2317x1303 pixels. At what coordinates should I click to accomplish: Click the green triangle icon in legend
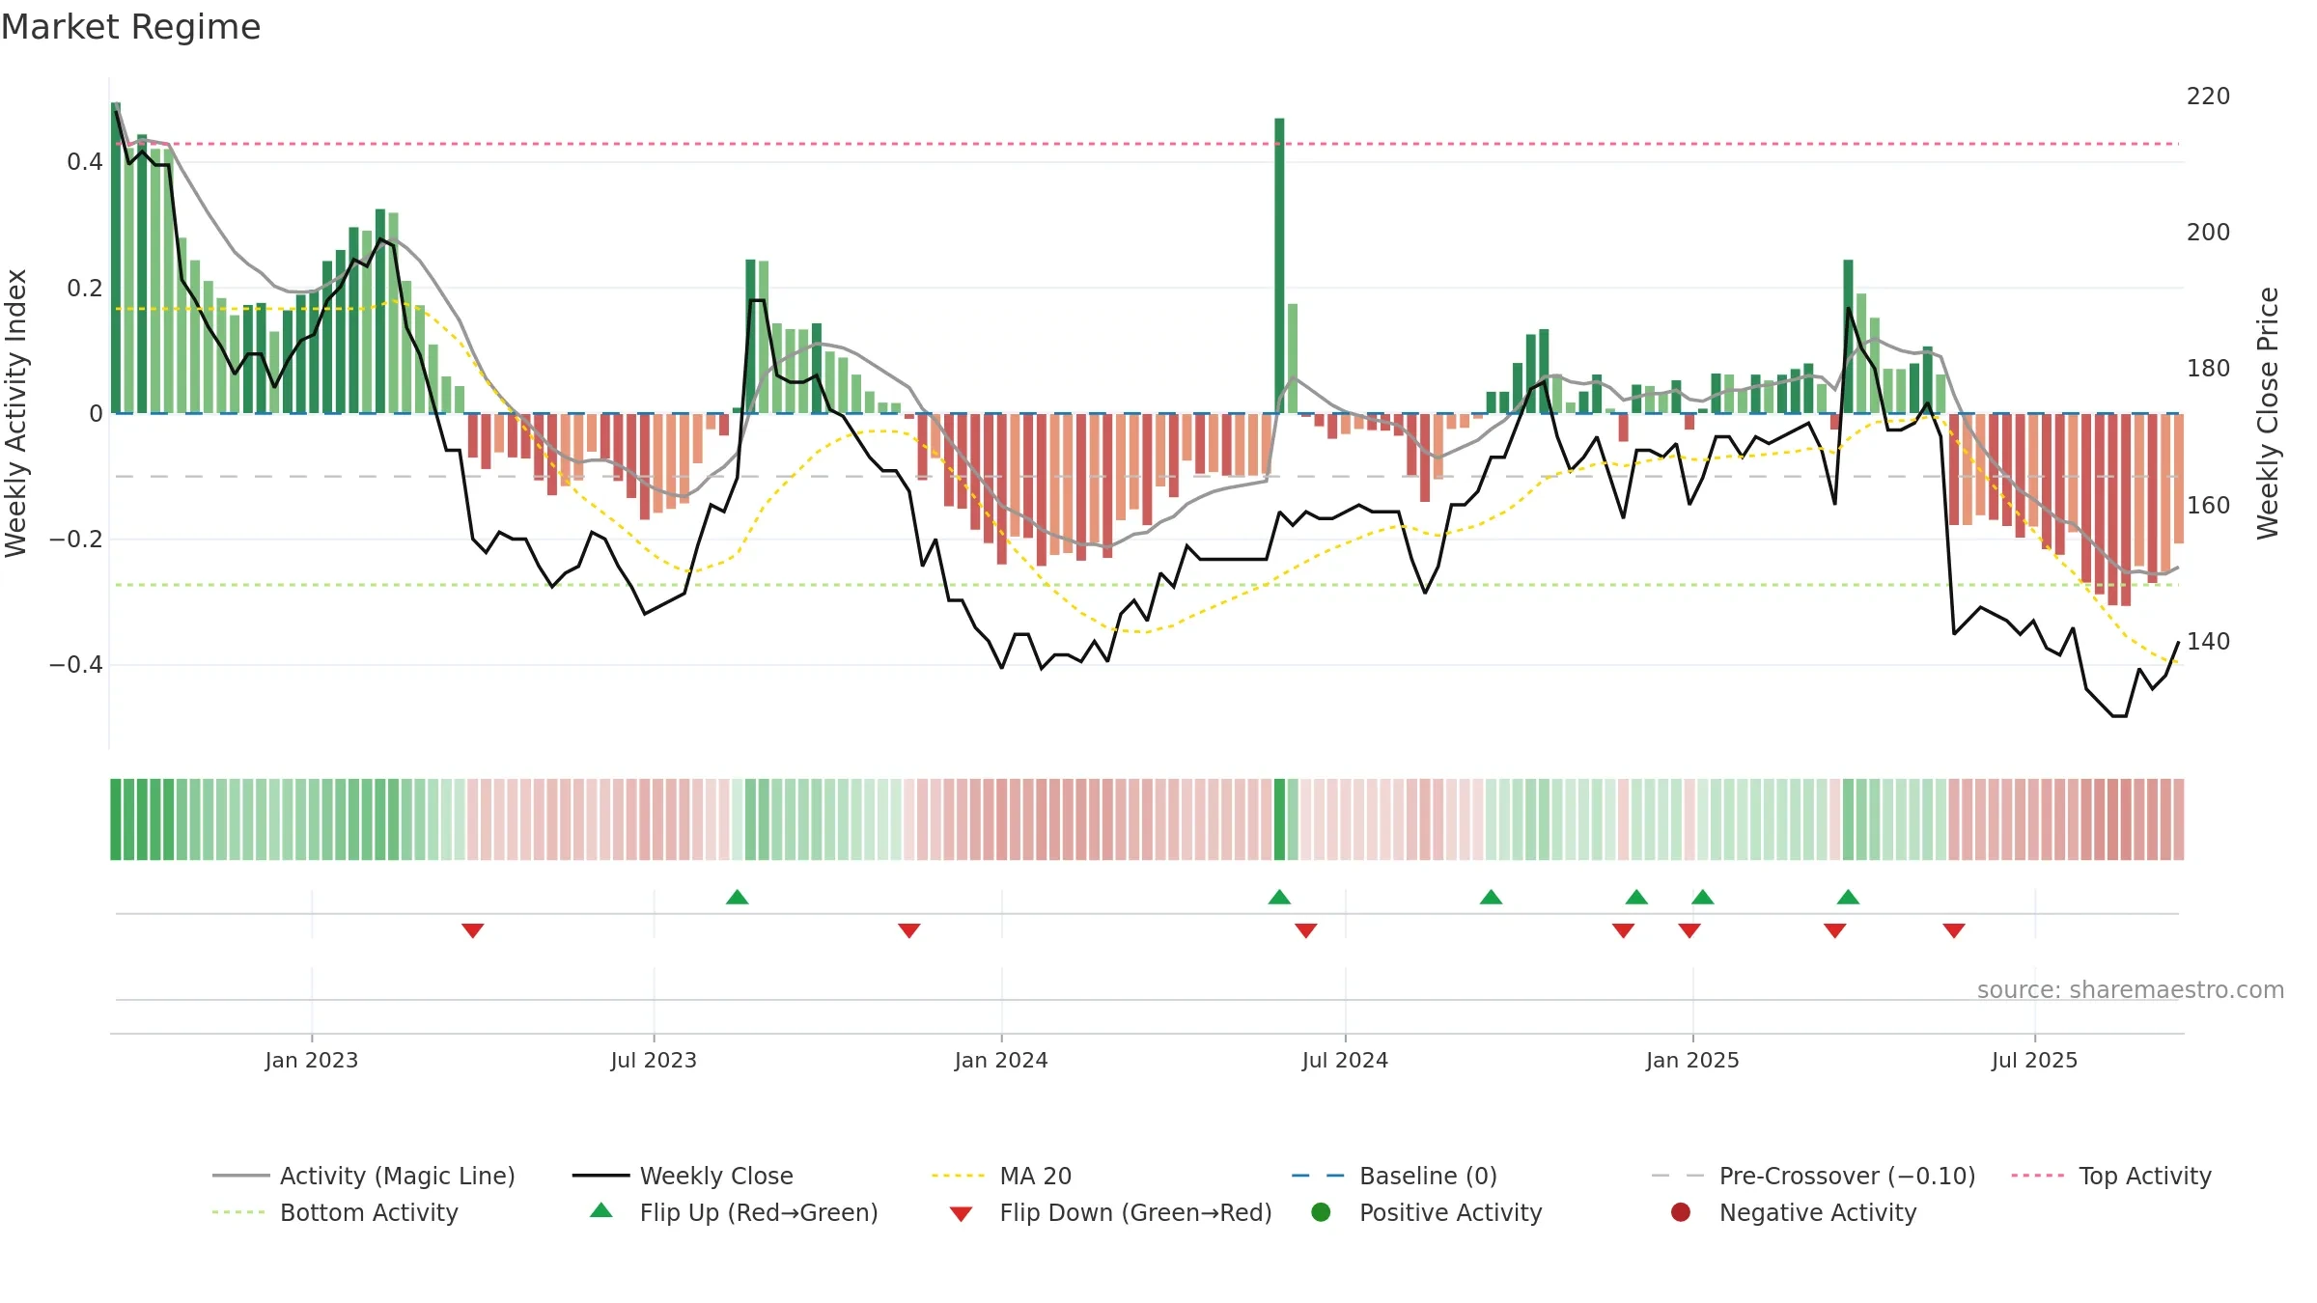600,1210
